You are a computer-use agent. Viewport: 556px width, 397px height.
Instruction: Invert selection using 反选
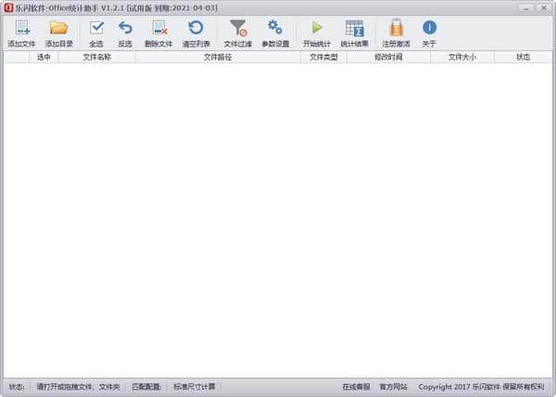pyautogui.click(x=125, y=32)
